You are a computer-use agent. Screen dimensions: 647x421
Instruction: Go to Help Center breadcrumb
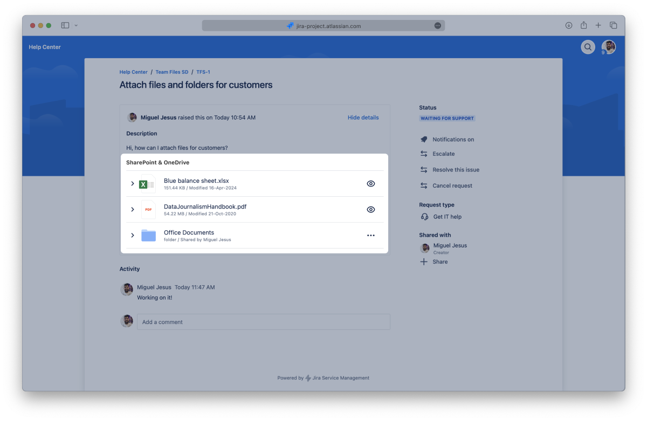coord(133,72)
